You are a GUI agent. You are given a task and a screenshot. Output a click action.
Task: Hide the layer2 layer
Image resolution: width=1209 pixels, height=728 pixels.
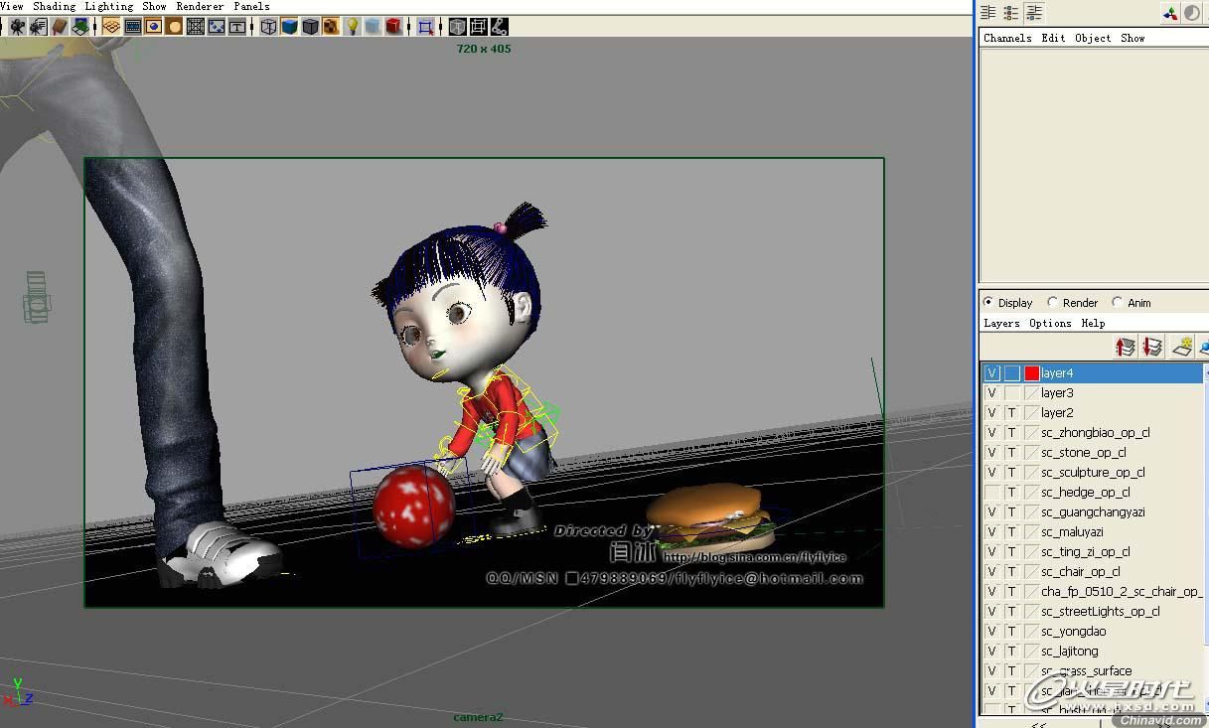(991, 413)
